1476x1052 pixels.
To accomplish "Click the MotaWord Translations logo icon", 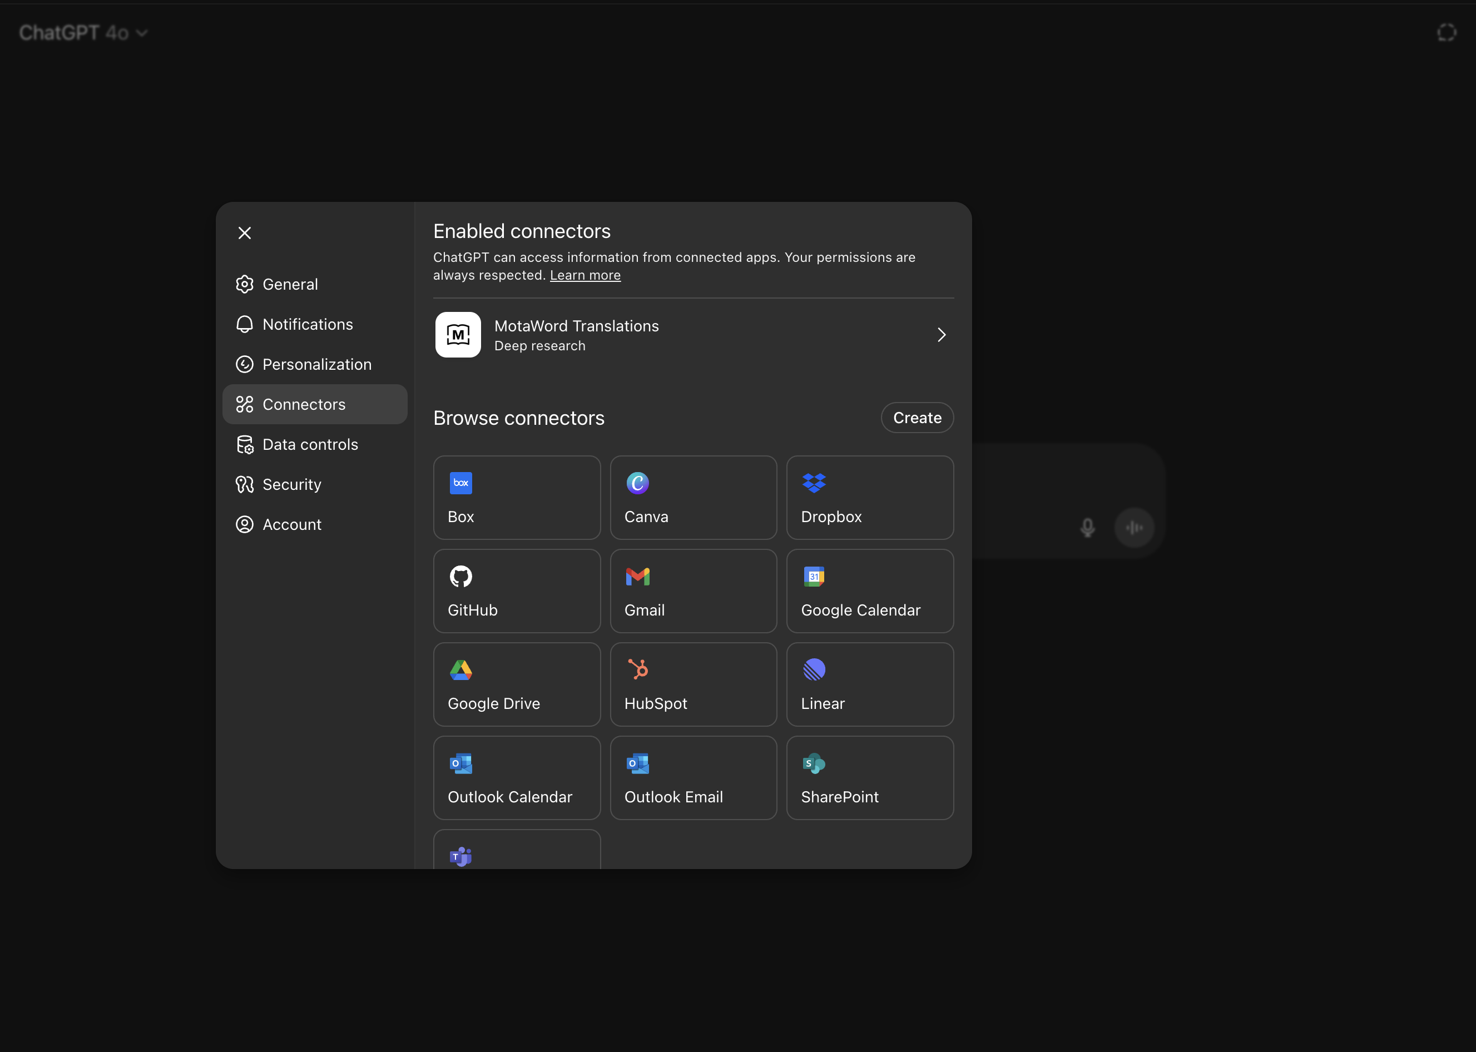I will (458, 335).
